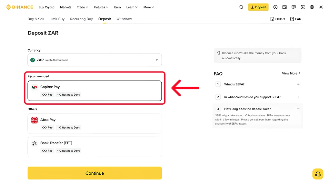Click Capitec Pay 'XXX Fee' tag
The height and width of the screenshot is (184, 329).
click(x=47, y=95)
